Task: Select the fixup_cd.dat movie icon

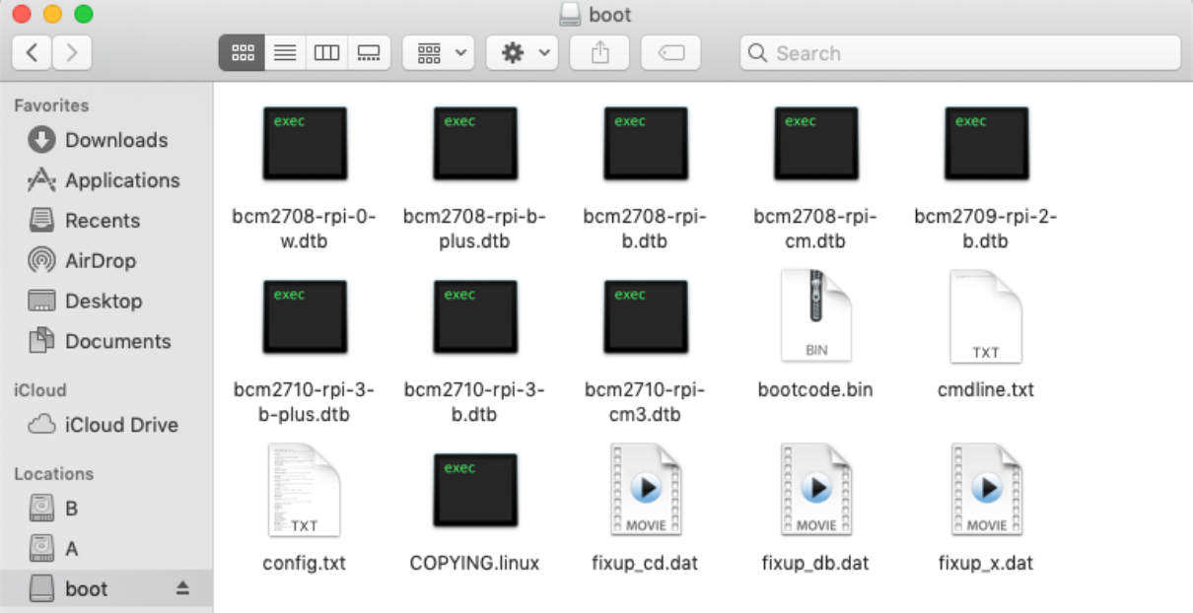Action: pos(646,491)
